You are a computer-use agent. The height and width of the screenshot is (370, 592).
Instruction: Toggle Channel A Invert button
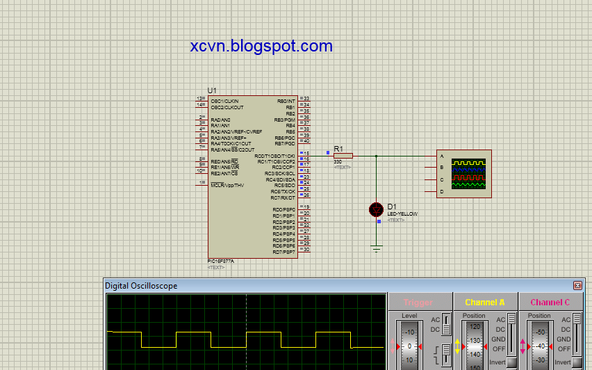click(511, 362)
